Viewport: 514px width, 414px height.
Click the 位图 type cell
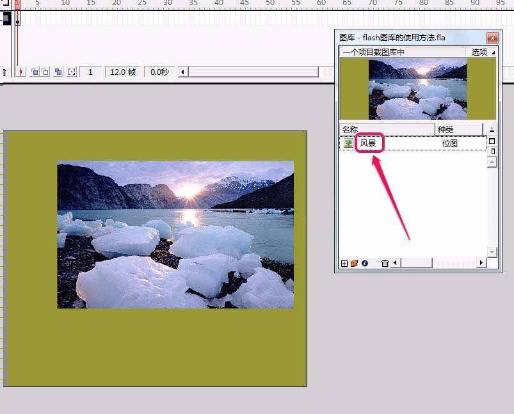pos(450,143)
